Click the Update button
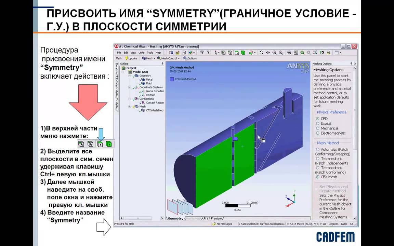The image size is (394, 246). pos(131,58)
